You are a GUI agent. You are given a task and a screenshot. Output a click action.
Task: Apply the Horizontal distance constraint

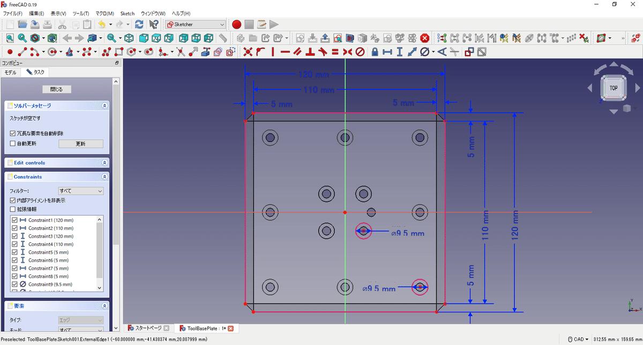click(x=387, y=52)
